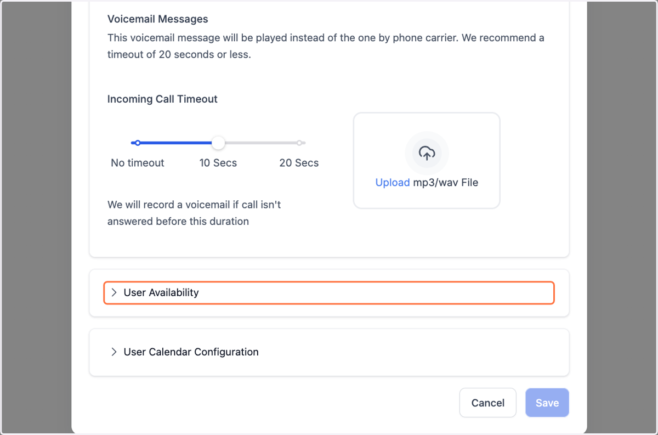Click the Voicemail Messages heading

point(158,19)
